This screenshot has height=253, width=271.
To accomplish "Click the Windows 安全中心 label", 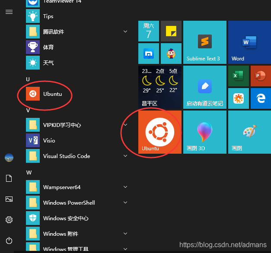I will pyautogui.click(x=66, y=218).
